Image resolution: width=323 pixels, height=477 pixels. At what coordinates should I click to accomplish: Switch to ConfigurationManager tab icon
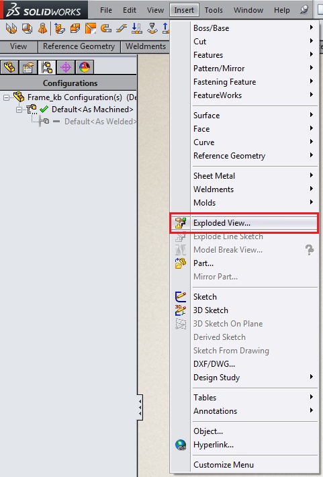click(47, 67)
